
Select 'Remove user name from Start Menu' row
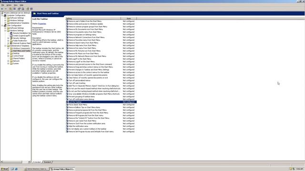101,121
